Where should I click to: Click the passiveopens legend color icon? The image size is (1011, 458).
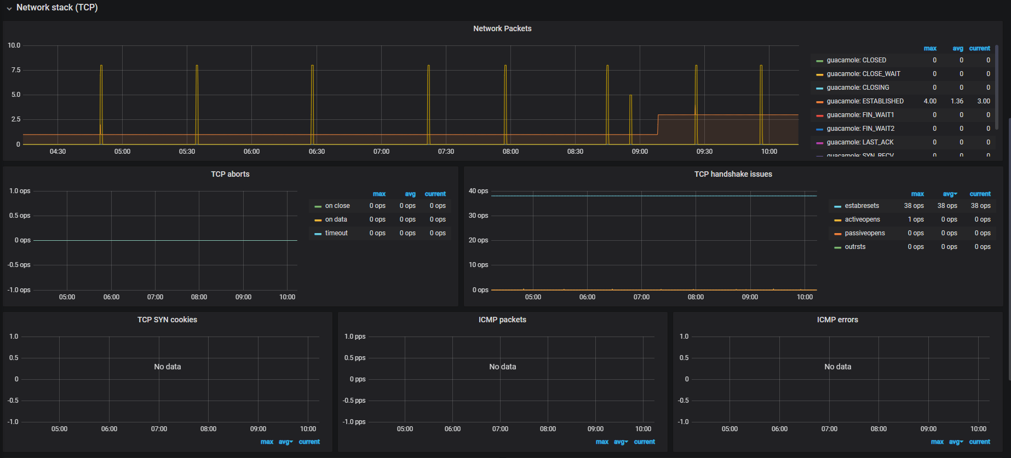click(x=837, y=234)
